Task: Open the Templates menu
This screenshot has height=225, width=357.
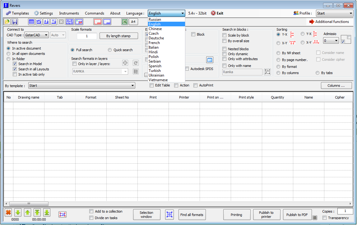Action: [17, 13]
